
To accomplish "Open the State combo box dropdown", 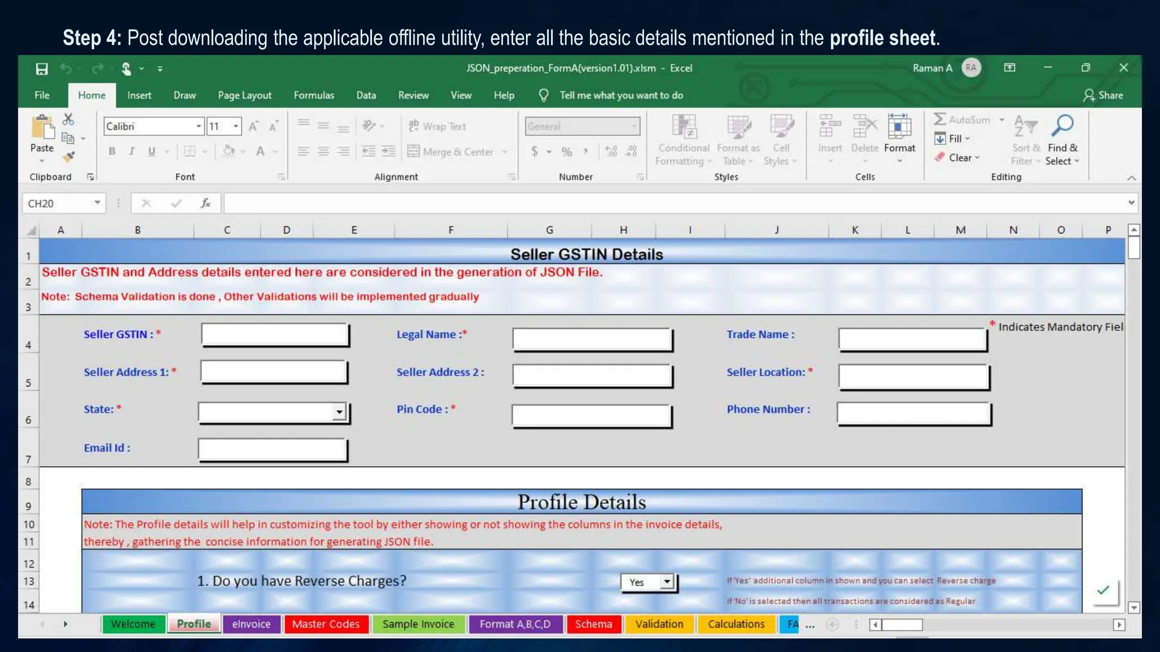I will coord(339,412).
